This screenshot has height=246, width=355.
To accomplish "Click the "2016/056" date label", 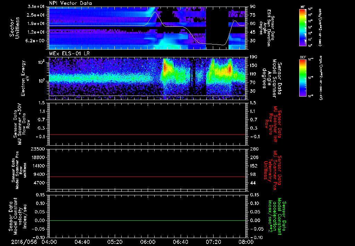I will [x=24, y=242].
